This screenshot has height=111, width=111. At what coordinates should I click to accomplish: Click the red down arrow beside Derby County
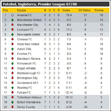(x=12, y=107)
